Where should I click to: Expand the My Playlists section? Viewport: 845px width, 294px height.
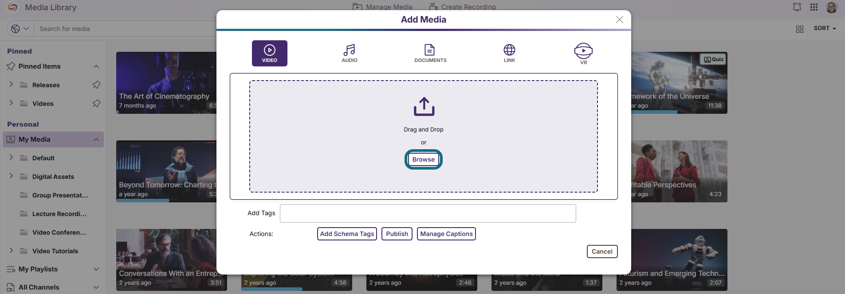[x=96, y=269]
